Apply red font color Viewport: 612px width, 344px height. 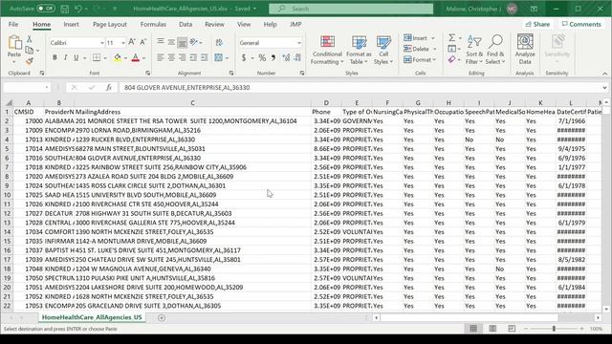coord(136,57)
